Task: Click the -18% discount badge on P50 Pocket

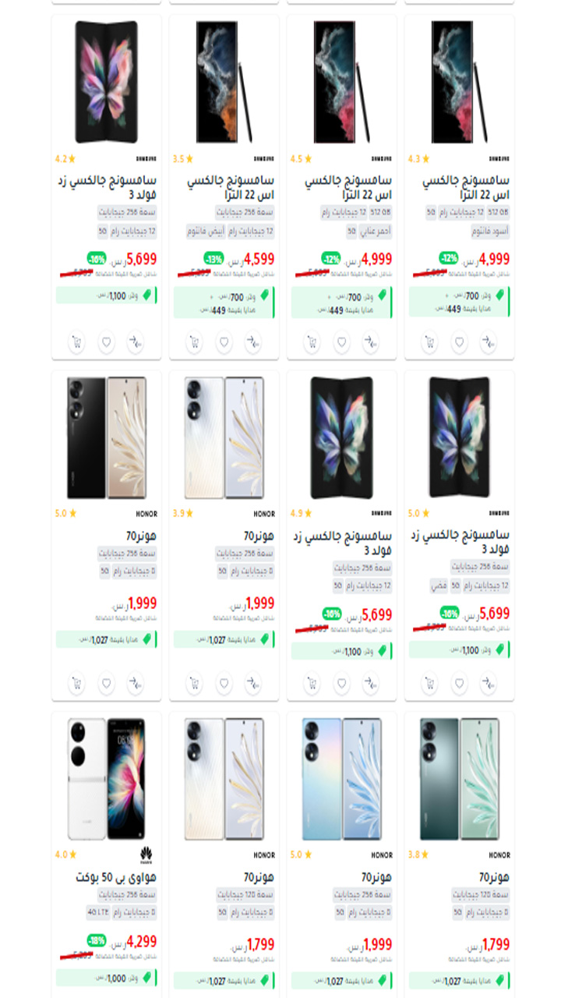Action: click(x=97, y=940)
